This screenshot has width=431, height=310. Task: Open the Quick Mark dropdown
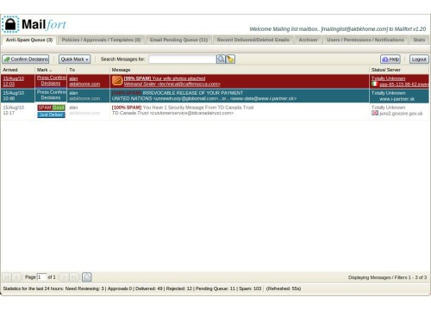click(75, 59)
